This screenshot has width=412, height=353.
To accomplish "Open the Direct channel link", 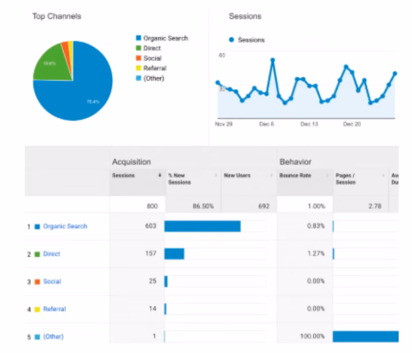I will pos(51,254).
